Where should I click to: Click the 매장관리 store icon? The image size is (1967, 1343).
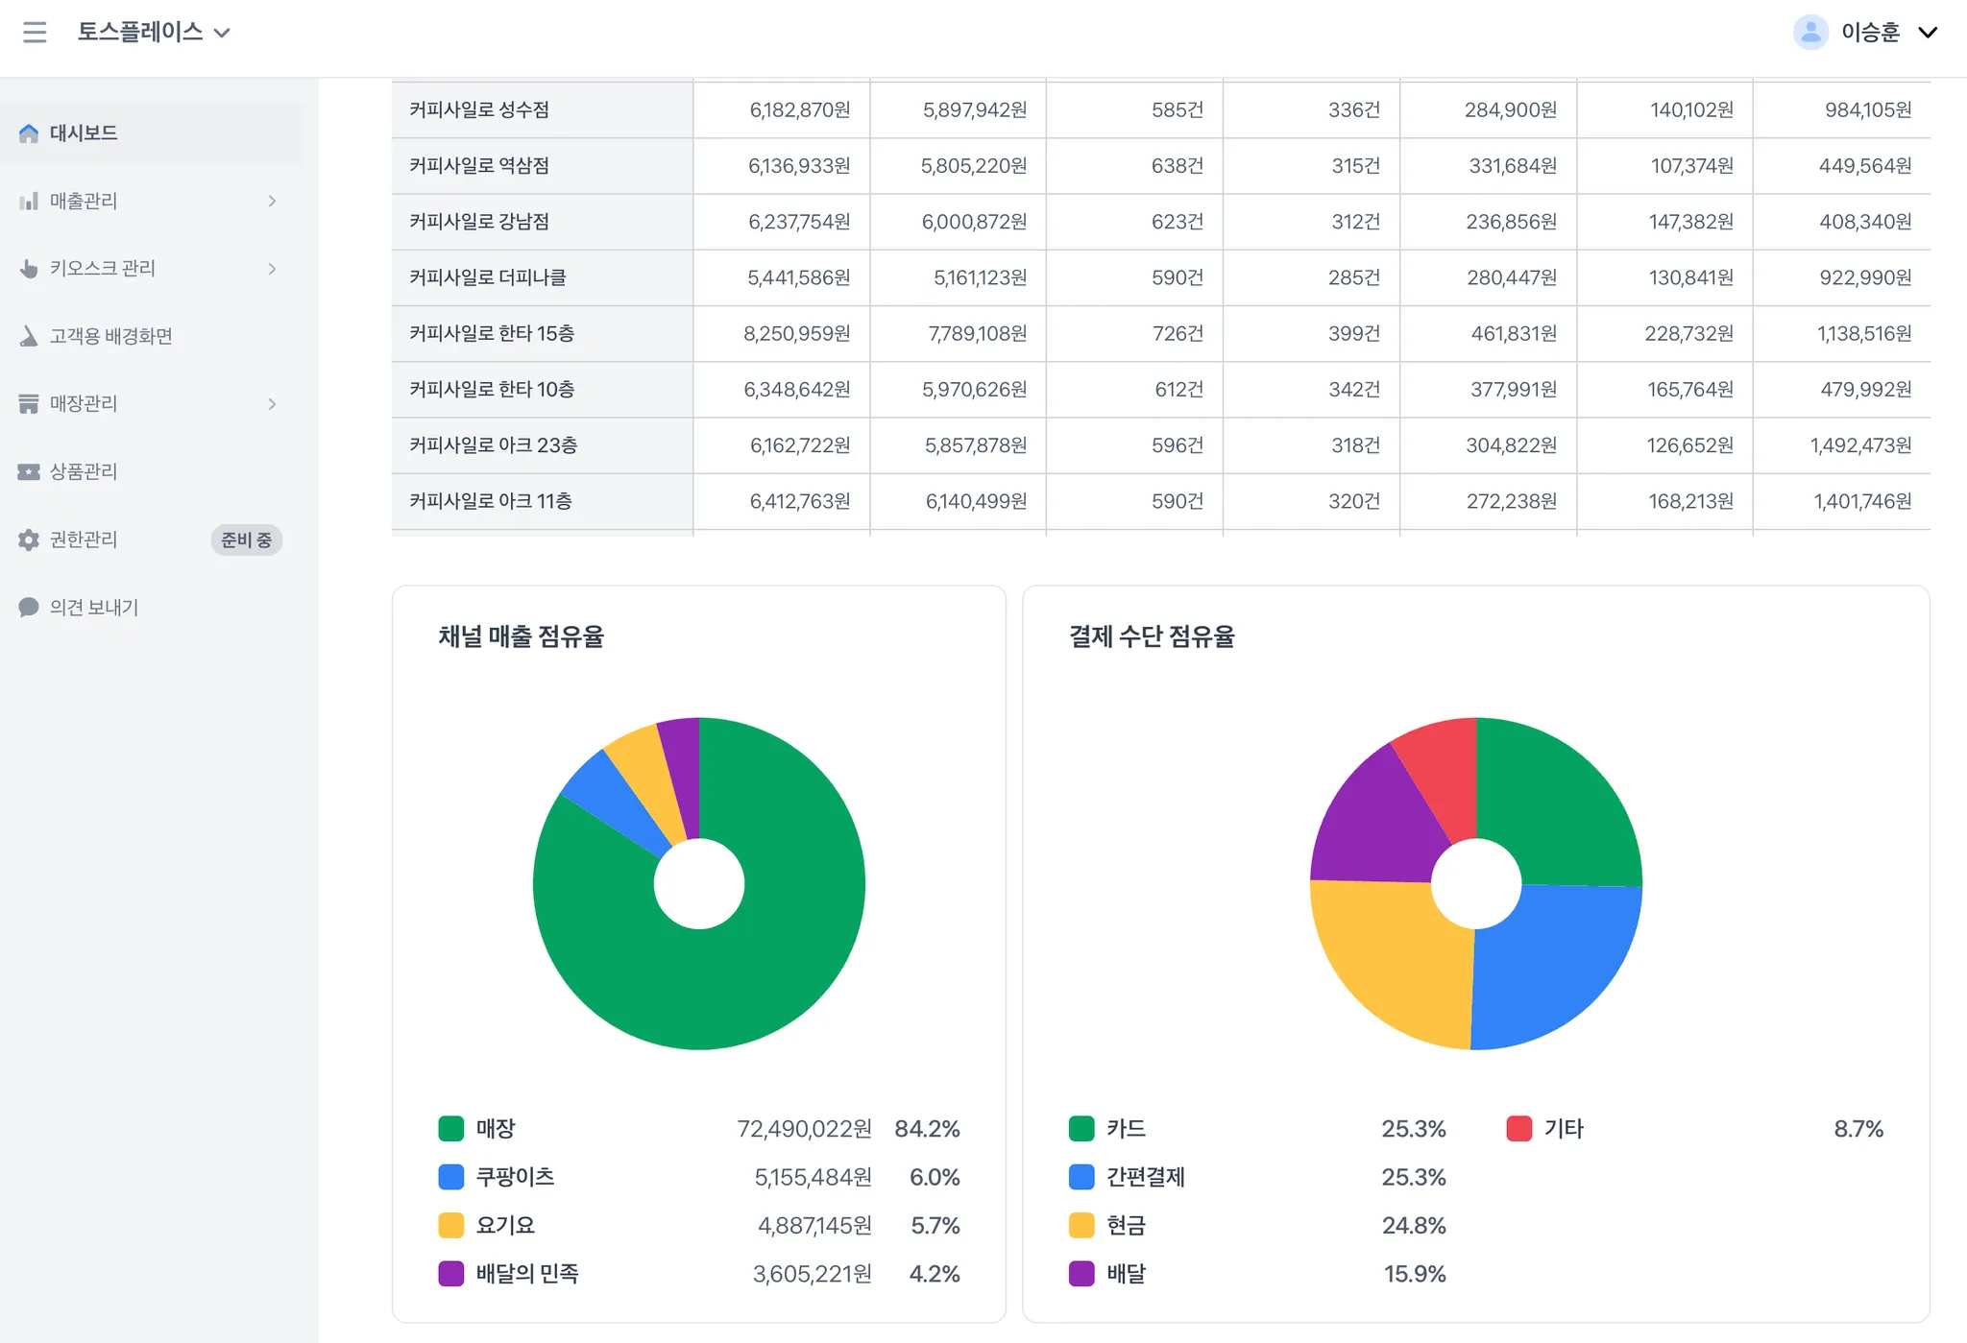pos(29,404)
